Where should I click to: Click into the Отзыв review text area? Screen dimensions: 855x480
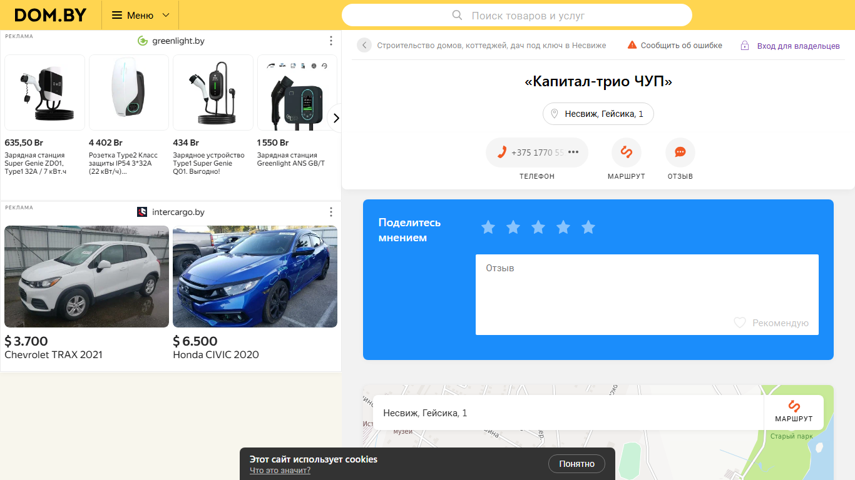coord(647,287)
